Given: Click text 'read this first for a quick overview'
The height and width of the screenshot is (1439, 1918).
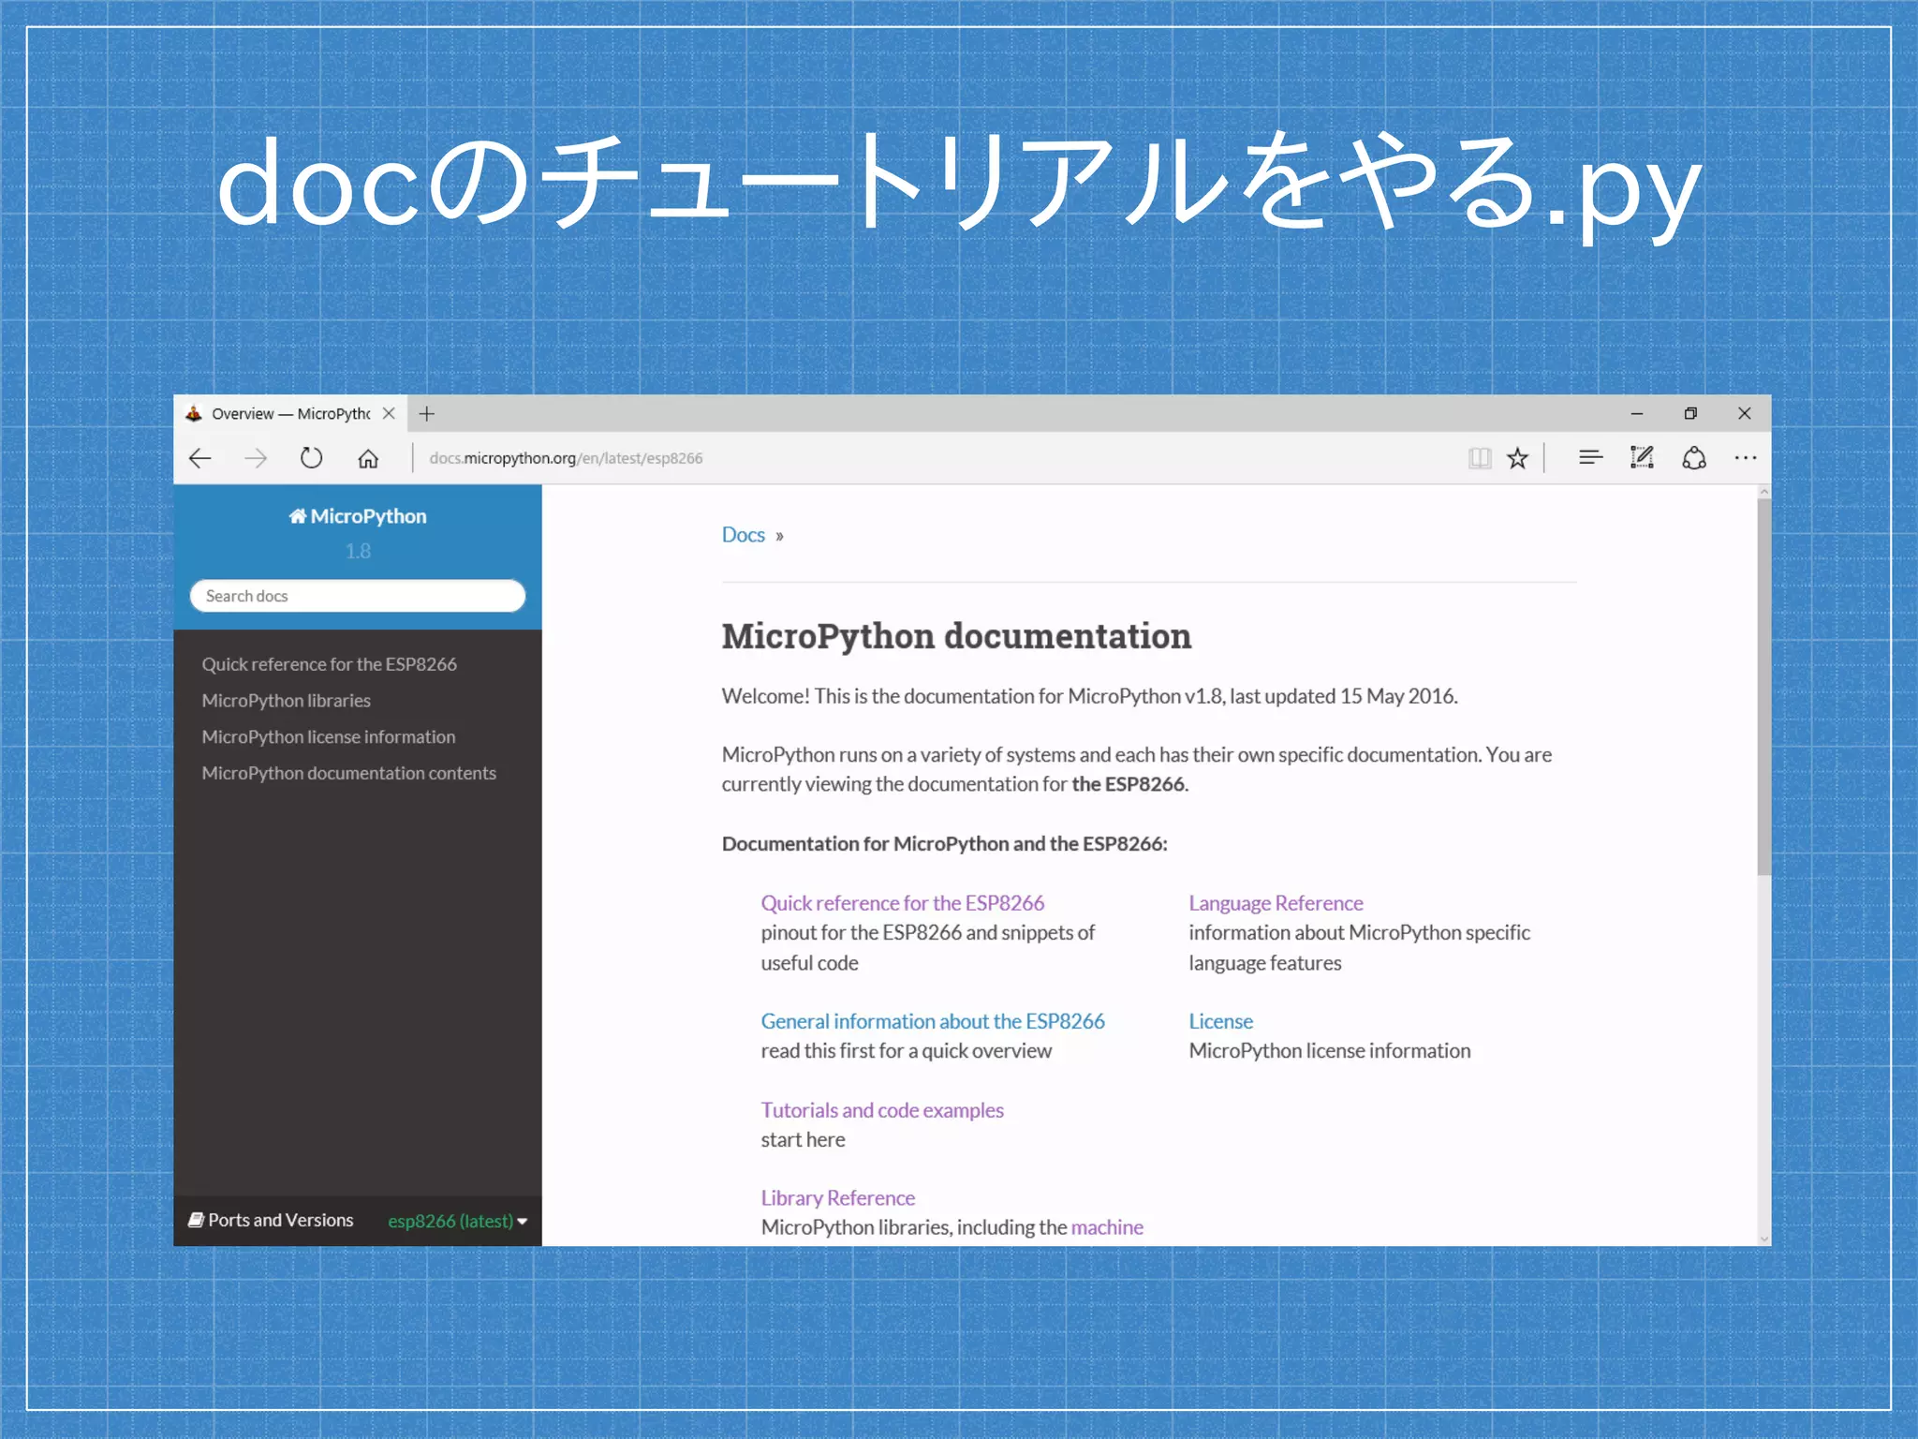Looking at the screenshot, I should (x=906, y=1051).
